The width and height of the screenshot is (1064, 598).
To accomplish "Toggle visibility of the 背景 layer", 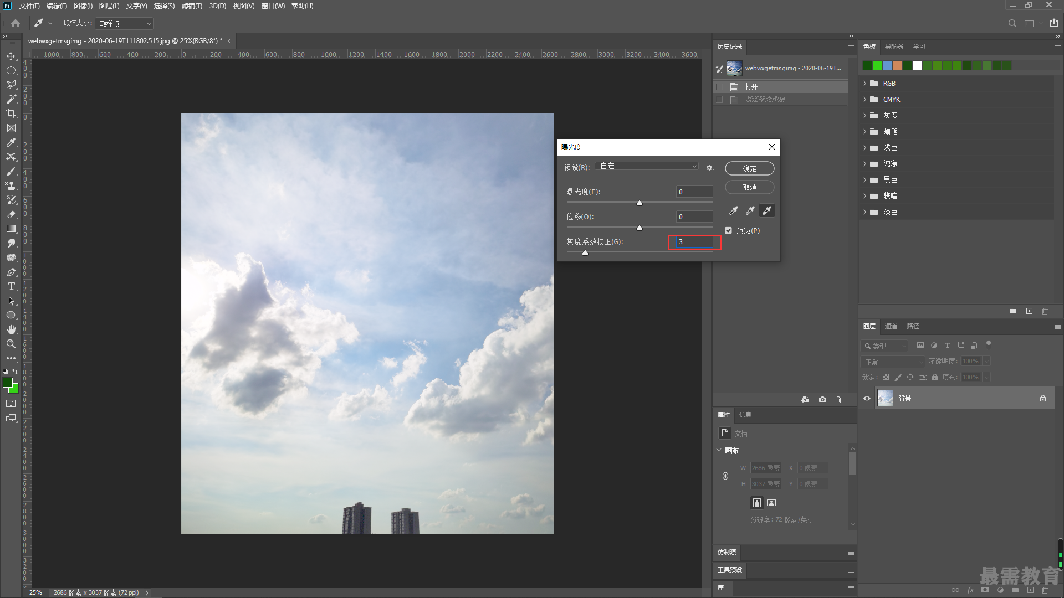I will tap(867, 398).
